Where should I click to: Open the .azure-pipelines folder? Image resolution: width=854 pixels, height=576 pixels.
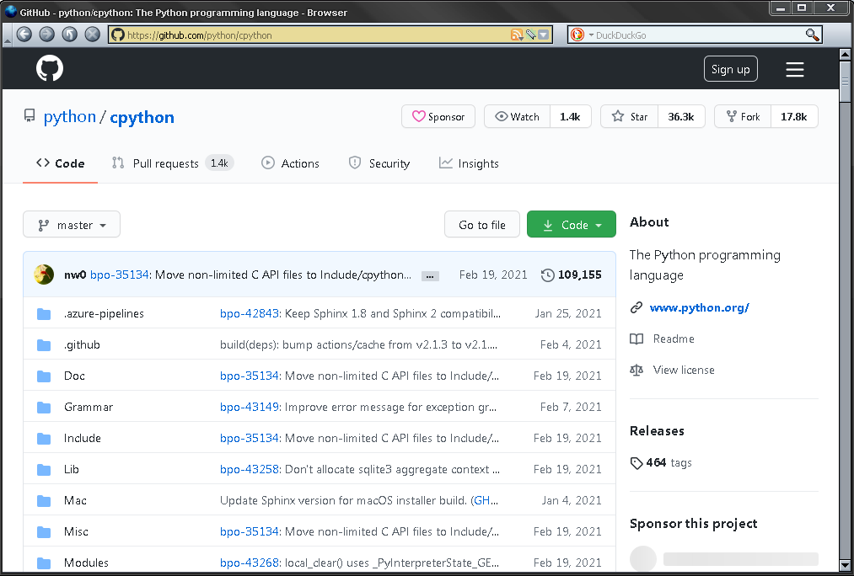[x=104, y=313]
